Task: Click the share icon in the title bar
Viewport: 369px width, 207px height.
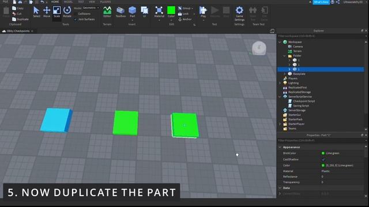Action: 338,2
